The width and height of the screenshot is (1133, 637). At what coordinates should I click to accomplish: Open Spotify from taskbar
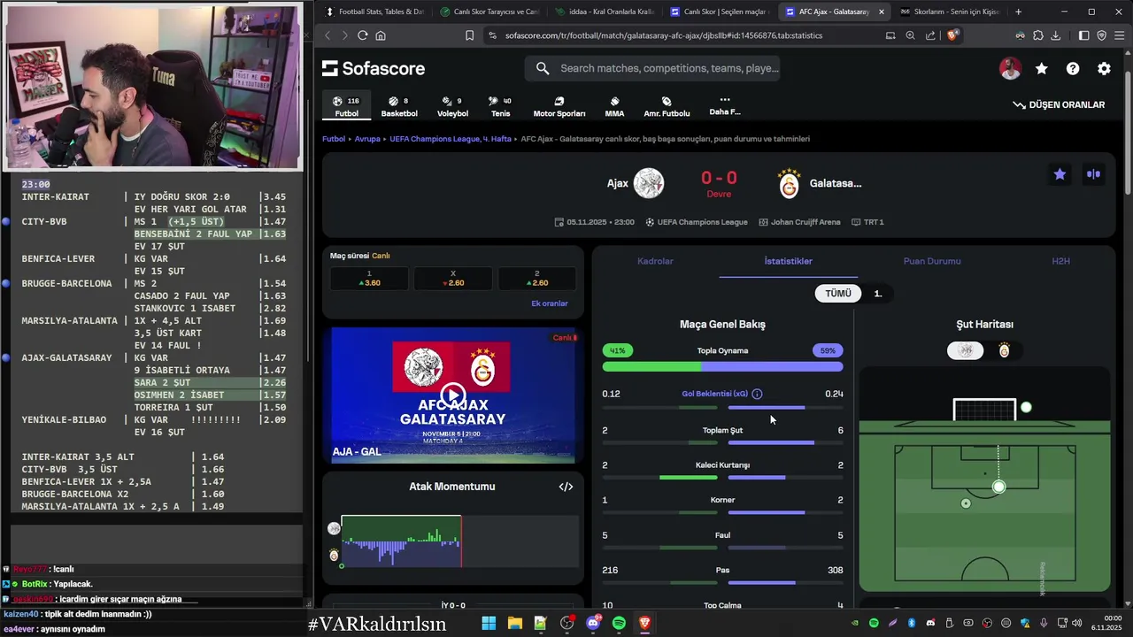[x=619, y=624]
